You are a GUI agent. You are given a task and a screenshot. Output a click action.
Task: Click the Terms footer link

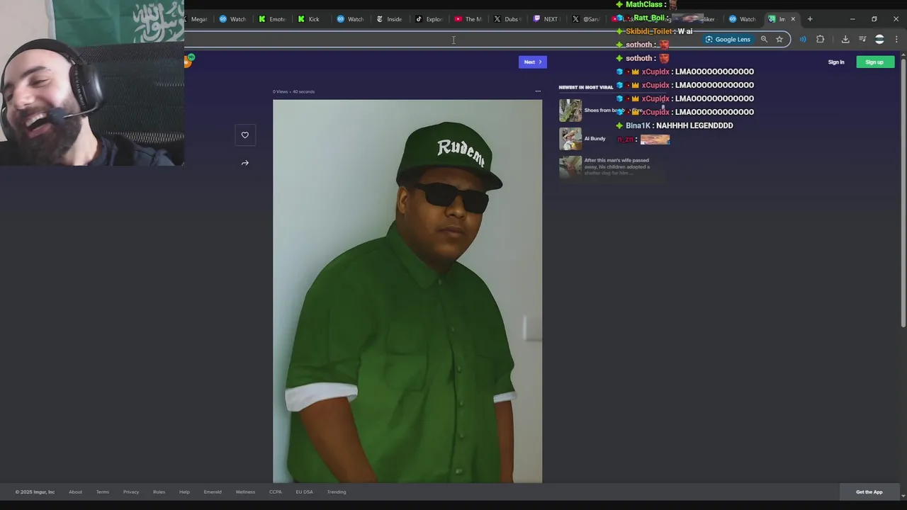tap(103, 492)
